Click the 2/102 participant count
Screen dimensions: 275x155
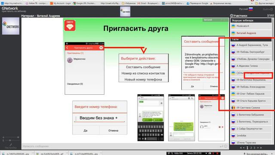270,15
